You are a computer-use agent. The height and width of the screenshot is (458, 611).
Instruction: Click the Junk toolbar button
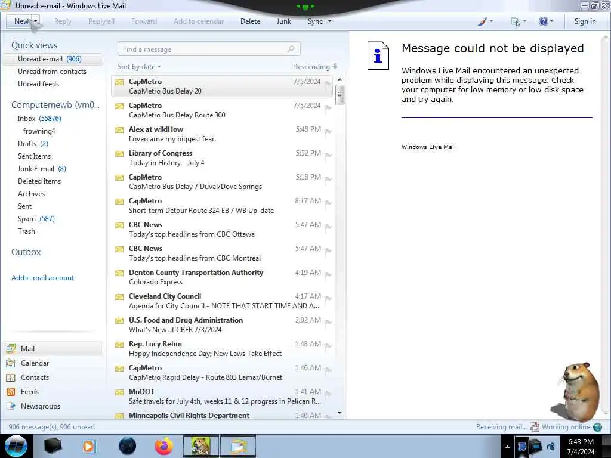tap(283, 21)
